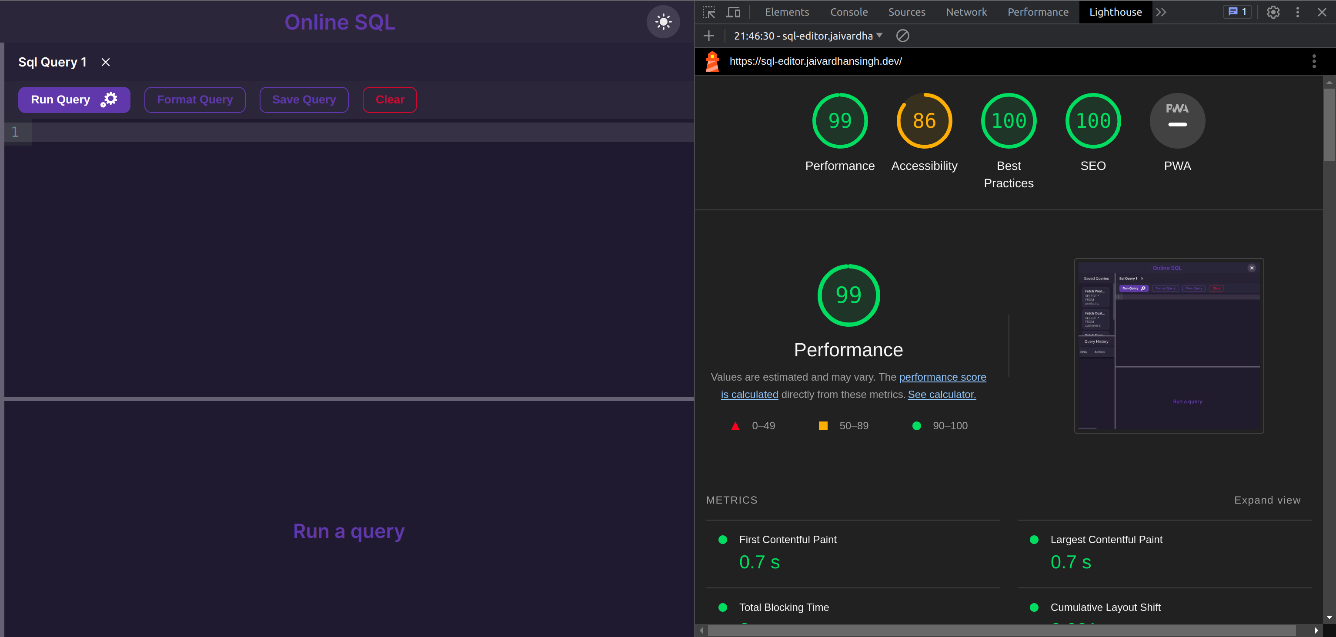The height and width of the screenshot is (637, 1336).
Task: Click the Accessibility score gauge of 86
Action: point(924,121)
